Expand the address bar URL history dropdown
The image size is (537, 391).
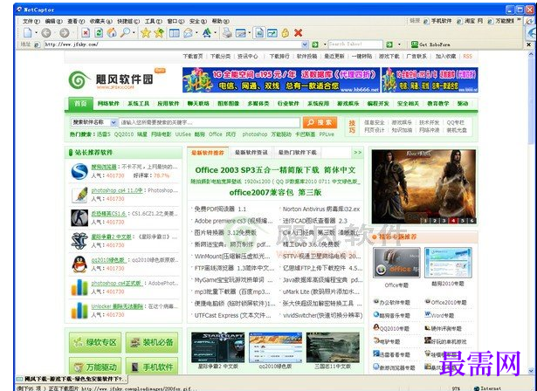tap(305, 45)
